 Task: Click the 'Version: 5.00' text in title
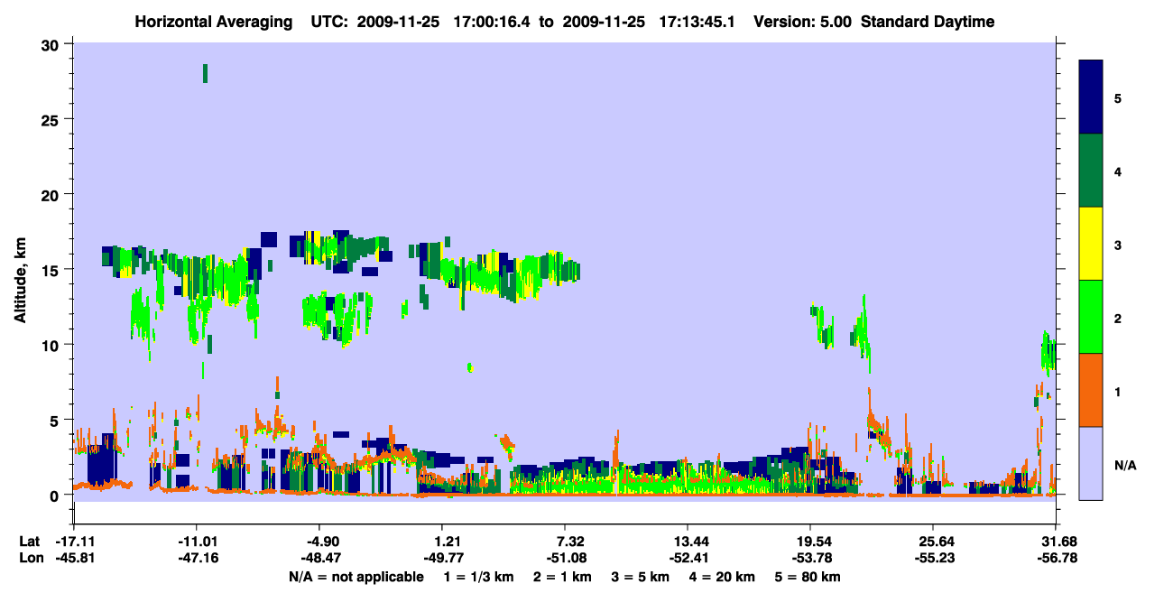801,22
